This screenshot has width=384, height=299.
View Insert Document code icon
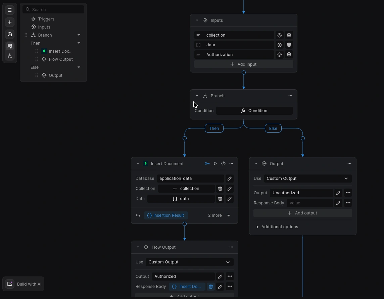[223, 163]
